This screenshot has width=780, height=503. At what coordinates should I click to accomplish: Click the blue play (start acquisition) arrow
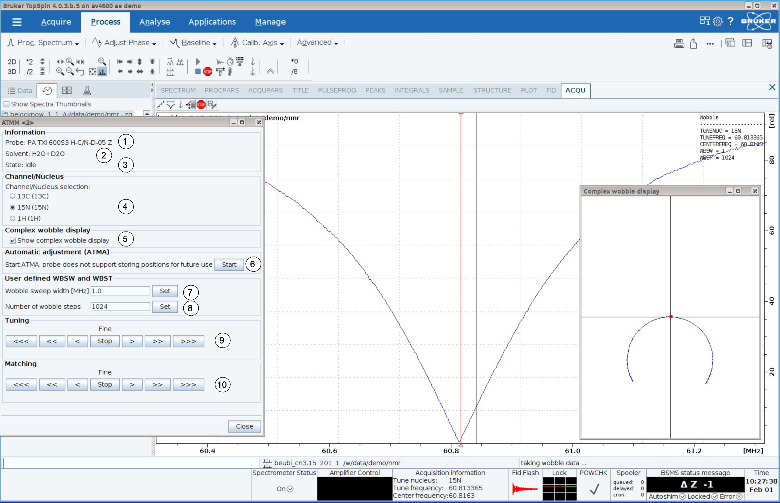[198, 61]
